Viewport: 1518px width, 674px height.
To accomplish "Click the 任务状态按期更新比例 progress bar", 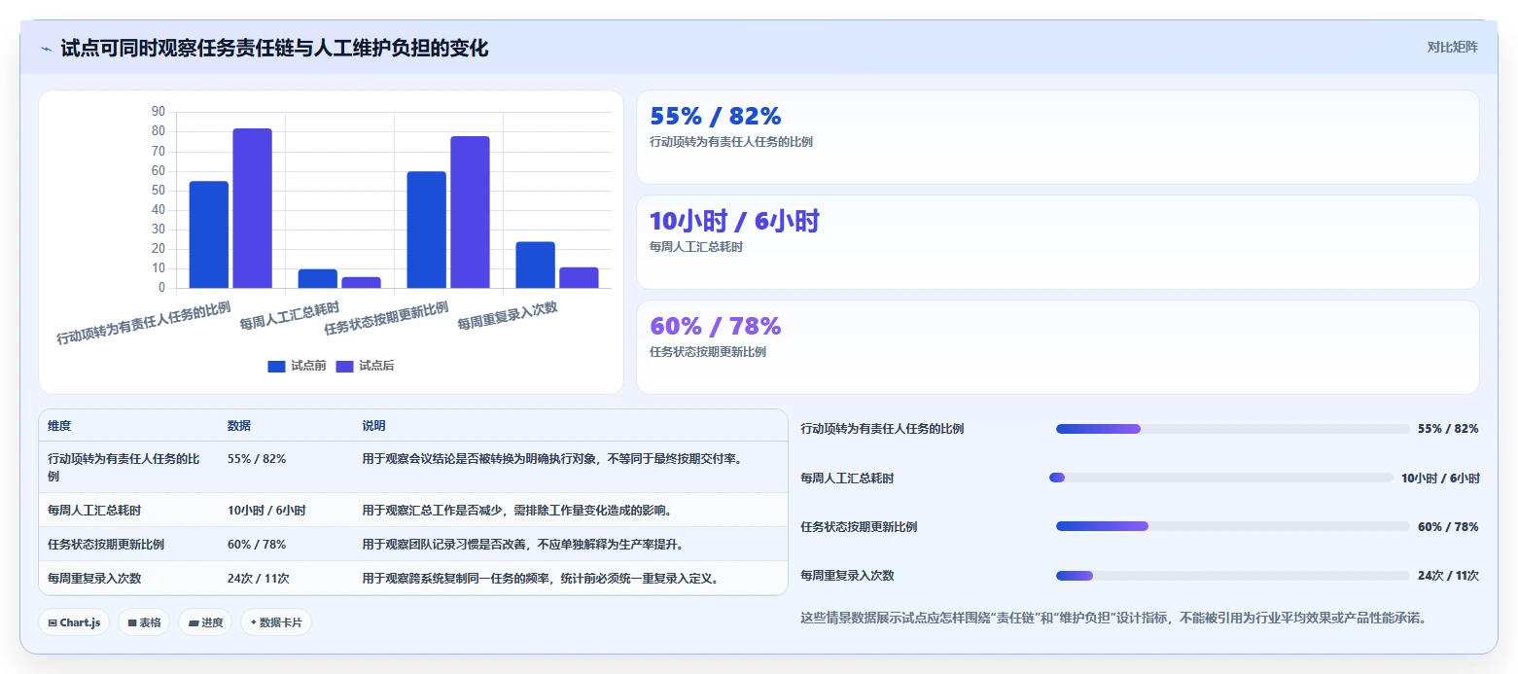I will [1232, 526].
